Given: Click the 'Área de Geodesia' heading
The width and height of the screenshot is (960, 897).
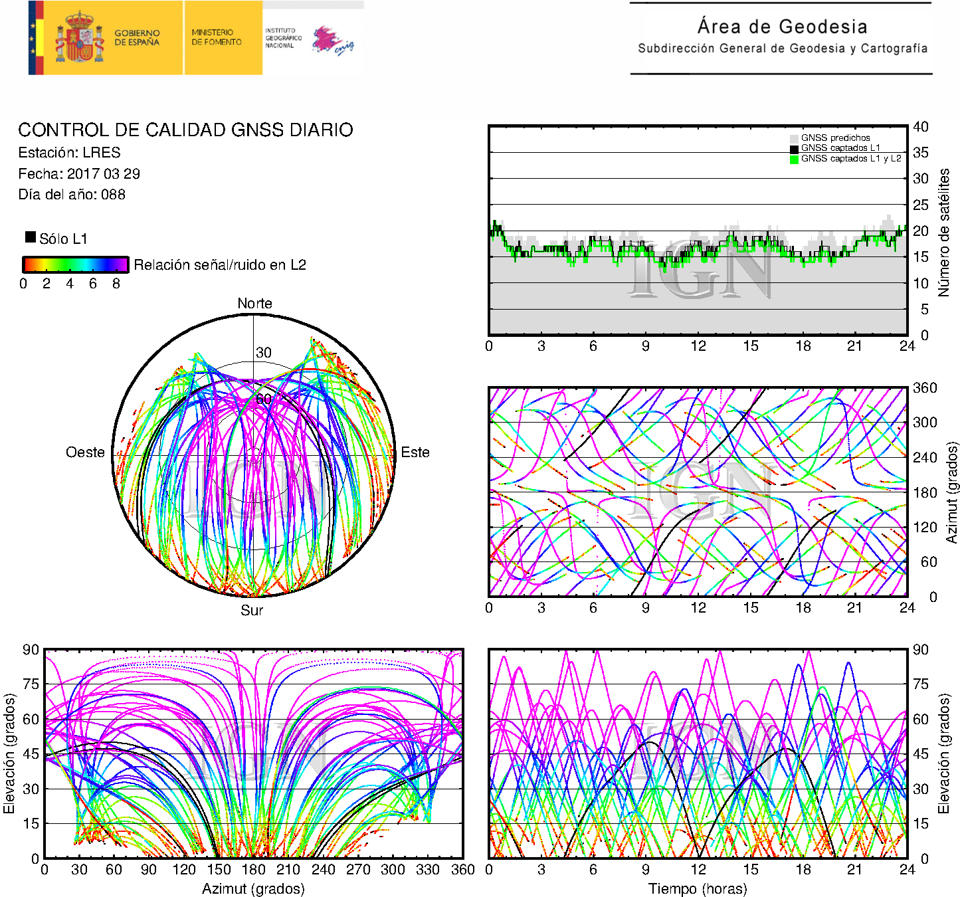Looking at the screenshot, I should tap(782, 27).
